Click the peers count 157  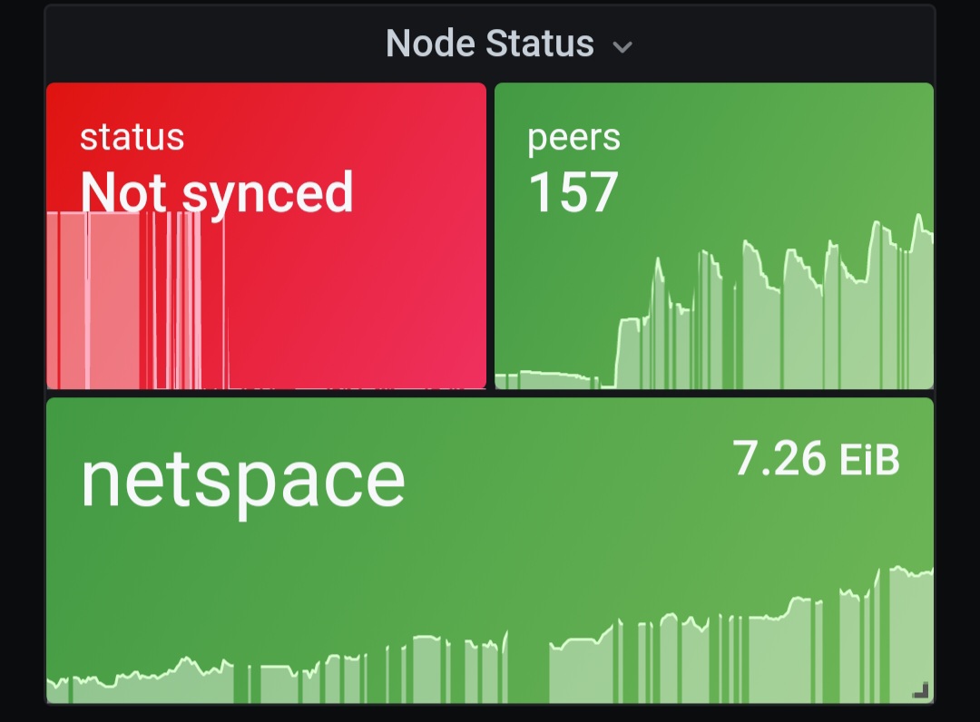tap(574, 190)
